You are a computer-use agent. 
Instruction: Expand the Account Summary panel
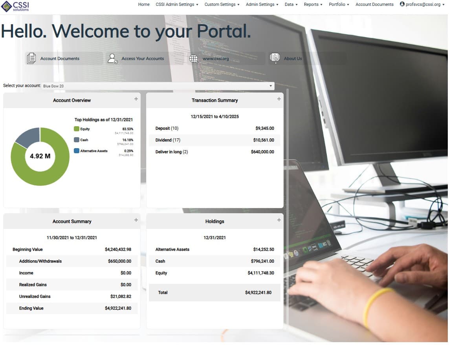click(x=136, y=220)
